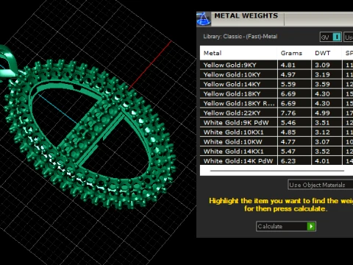Select the Yellow Gold:9KY row
The height and width of the screenshot is (265, 353).
[x=277, y=65]
